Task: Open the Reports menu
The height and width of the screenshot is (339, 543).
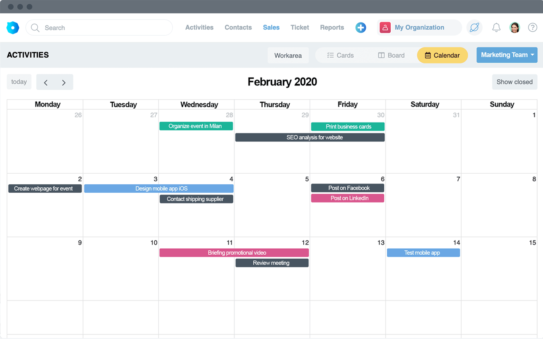Action: pos(332,28)
